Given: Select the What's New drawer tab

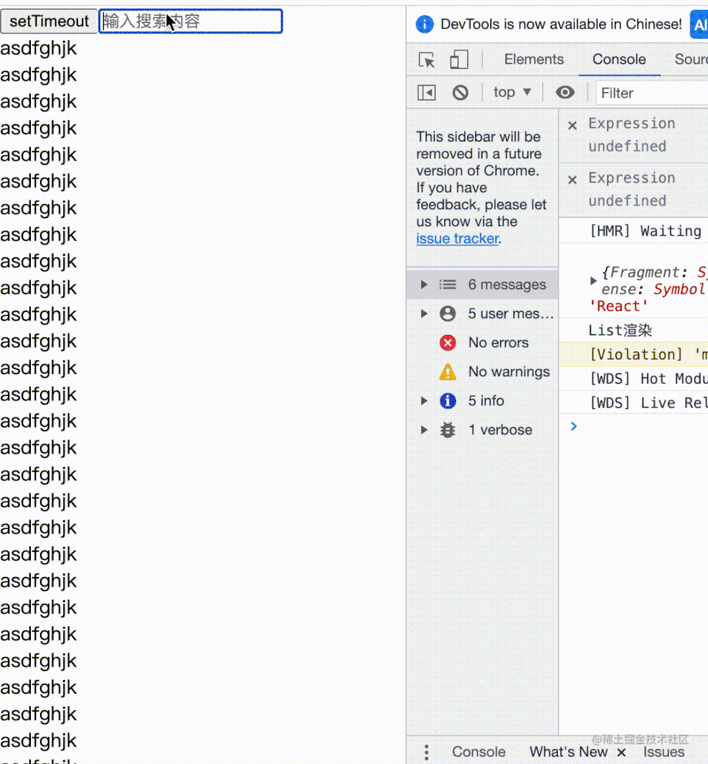Looking at the screenshot, I should pyautogui.click(x=568, y=752).
